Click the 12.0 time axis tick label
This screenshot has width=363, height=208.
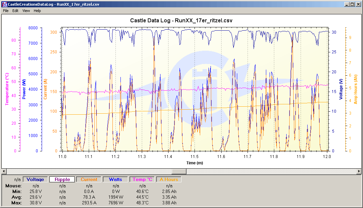tap(327, 157)
